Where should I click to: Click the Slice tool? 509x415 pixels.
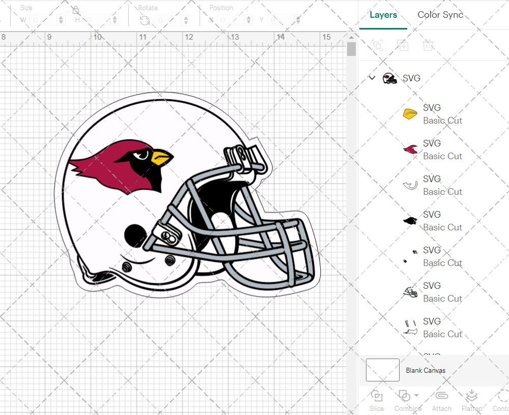[x=377, y=401]
